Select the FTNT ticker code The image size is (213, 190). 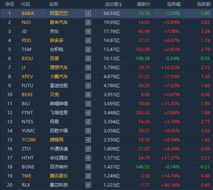coord(27,113)
